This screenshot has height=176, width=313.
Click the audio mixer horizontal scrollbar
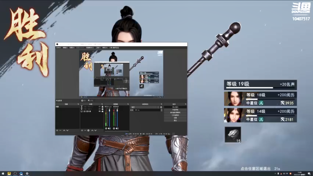coord(117,131)
